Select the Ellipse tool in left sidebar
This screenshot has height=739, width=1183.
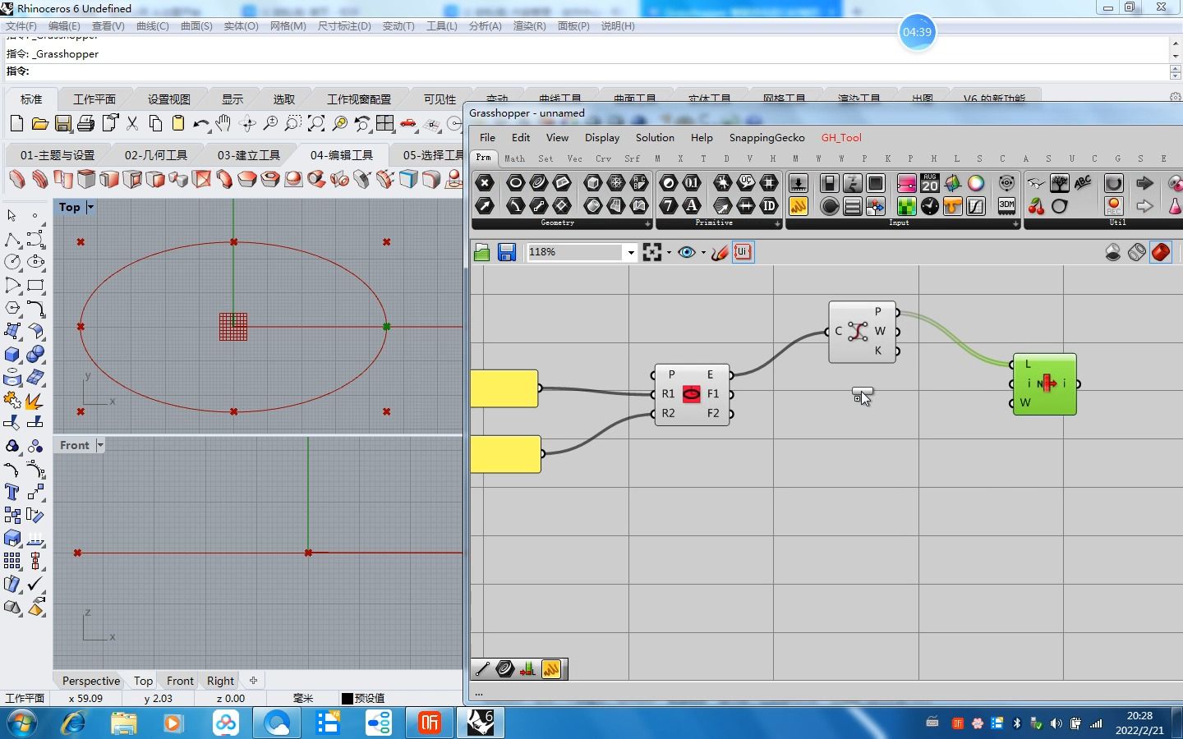35,262
